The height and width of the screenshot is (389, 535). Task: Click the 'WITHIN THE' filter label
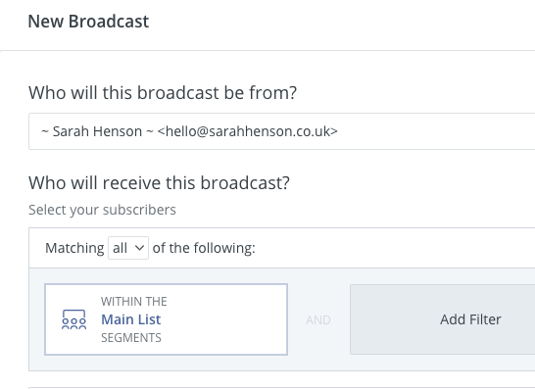click(134, 302)
